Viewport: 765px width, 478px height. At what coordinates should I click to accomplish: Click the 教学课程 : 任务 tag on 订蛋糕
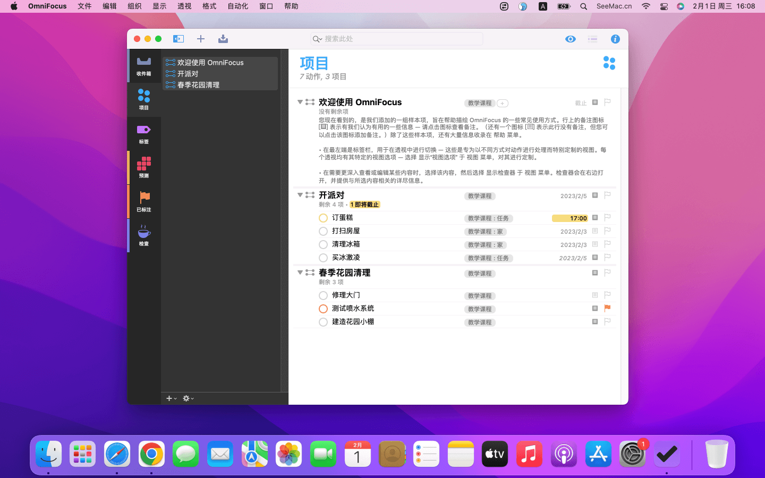[488, 218]
